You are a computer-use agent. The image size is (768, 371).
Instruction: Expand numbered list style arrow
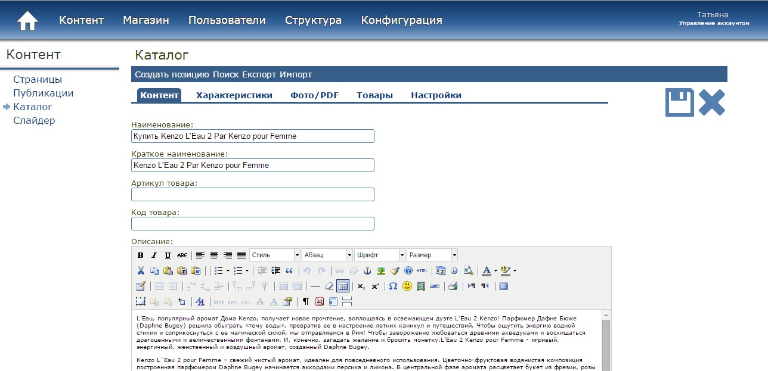click(x=247, y=270)
